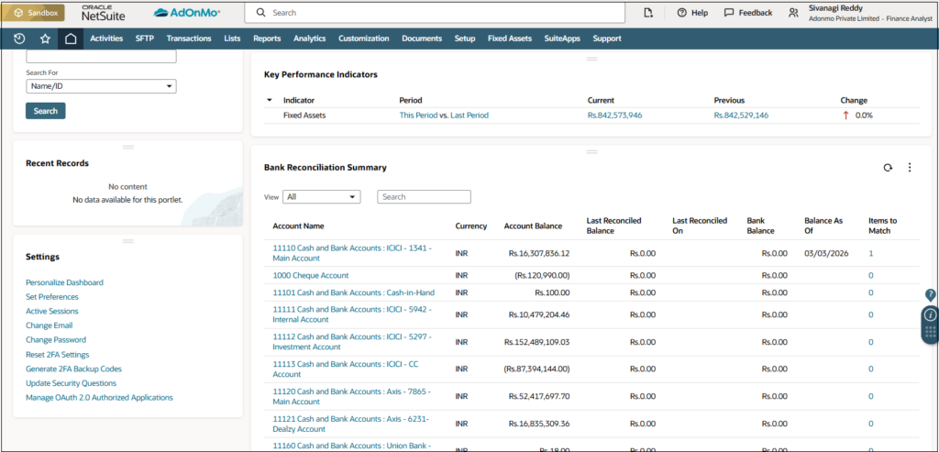Open the Bank Reconciliation three-dot menu
939x452 pixels.
910,168
